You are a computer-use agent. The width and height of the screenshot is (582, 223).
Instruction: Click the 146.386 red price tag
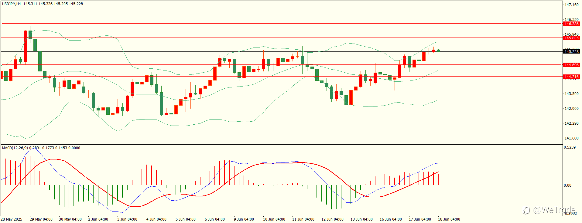coord(571,24)
